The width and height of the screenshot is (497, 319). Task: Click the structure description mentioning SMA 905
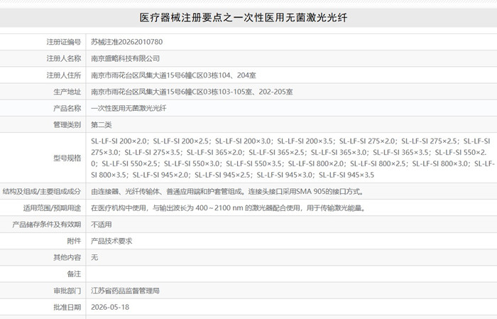[227, 192]
